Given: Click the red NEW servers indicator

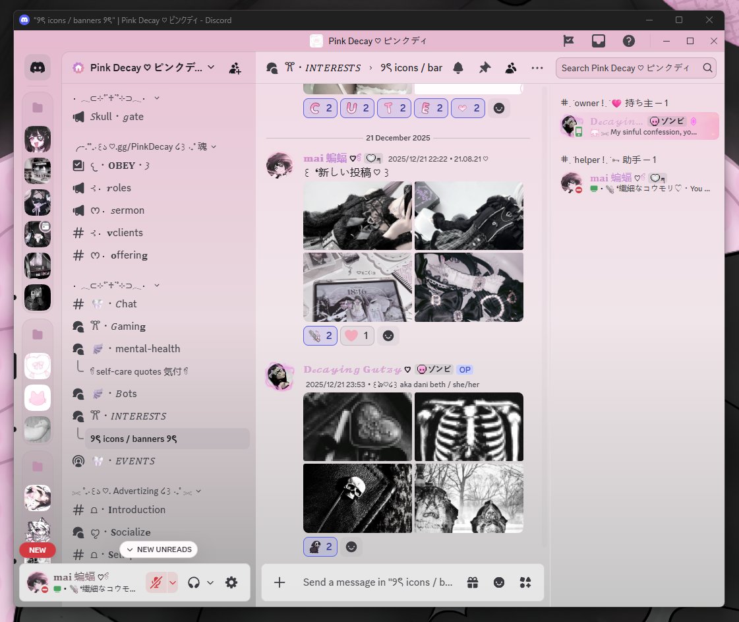Looking at the screenshot, I should (x=37, y=550).
